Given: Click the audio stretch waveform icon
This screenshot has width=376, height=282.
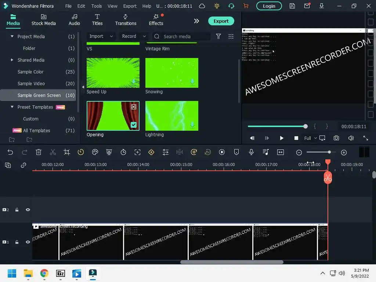Looking at the screenshot, I should pos(180,152).
